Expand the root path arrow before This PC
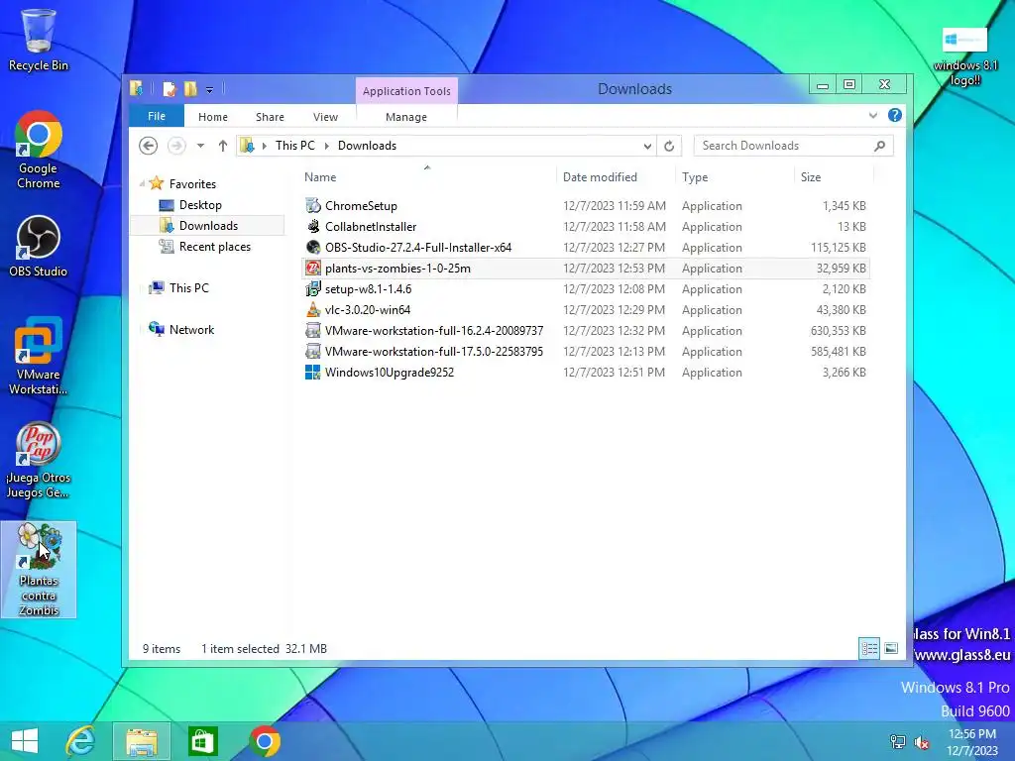The width and height of the screenshot is (1015, 761). click(x=264, y=146)
